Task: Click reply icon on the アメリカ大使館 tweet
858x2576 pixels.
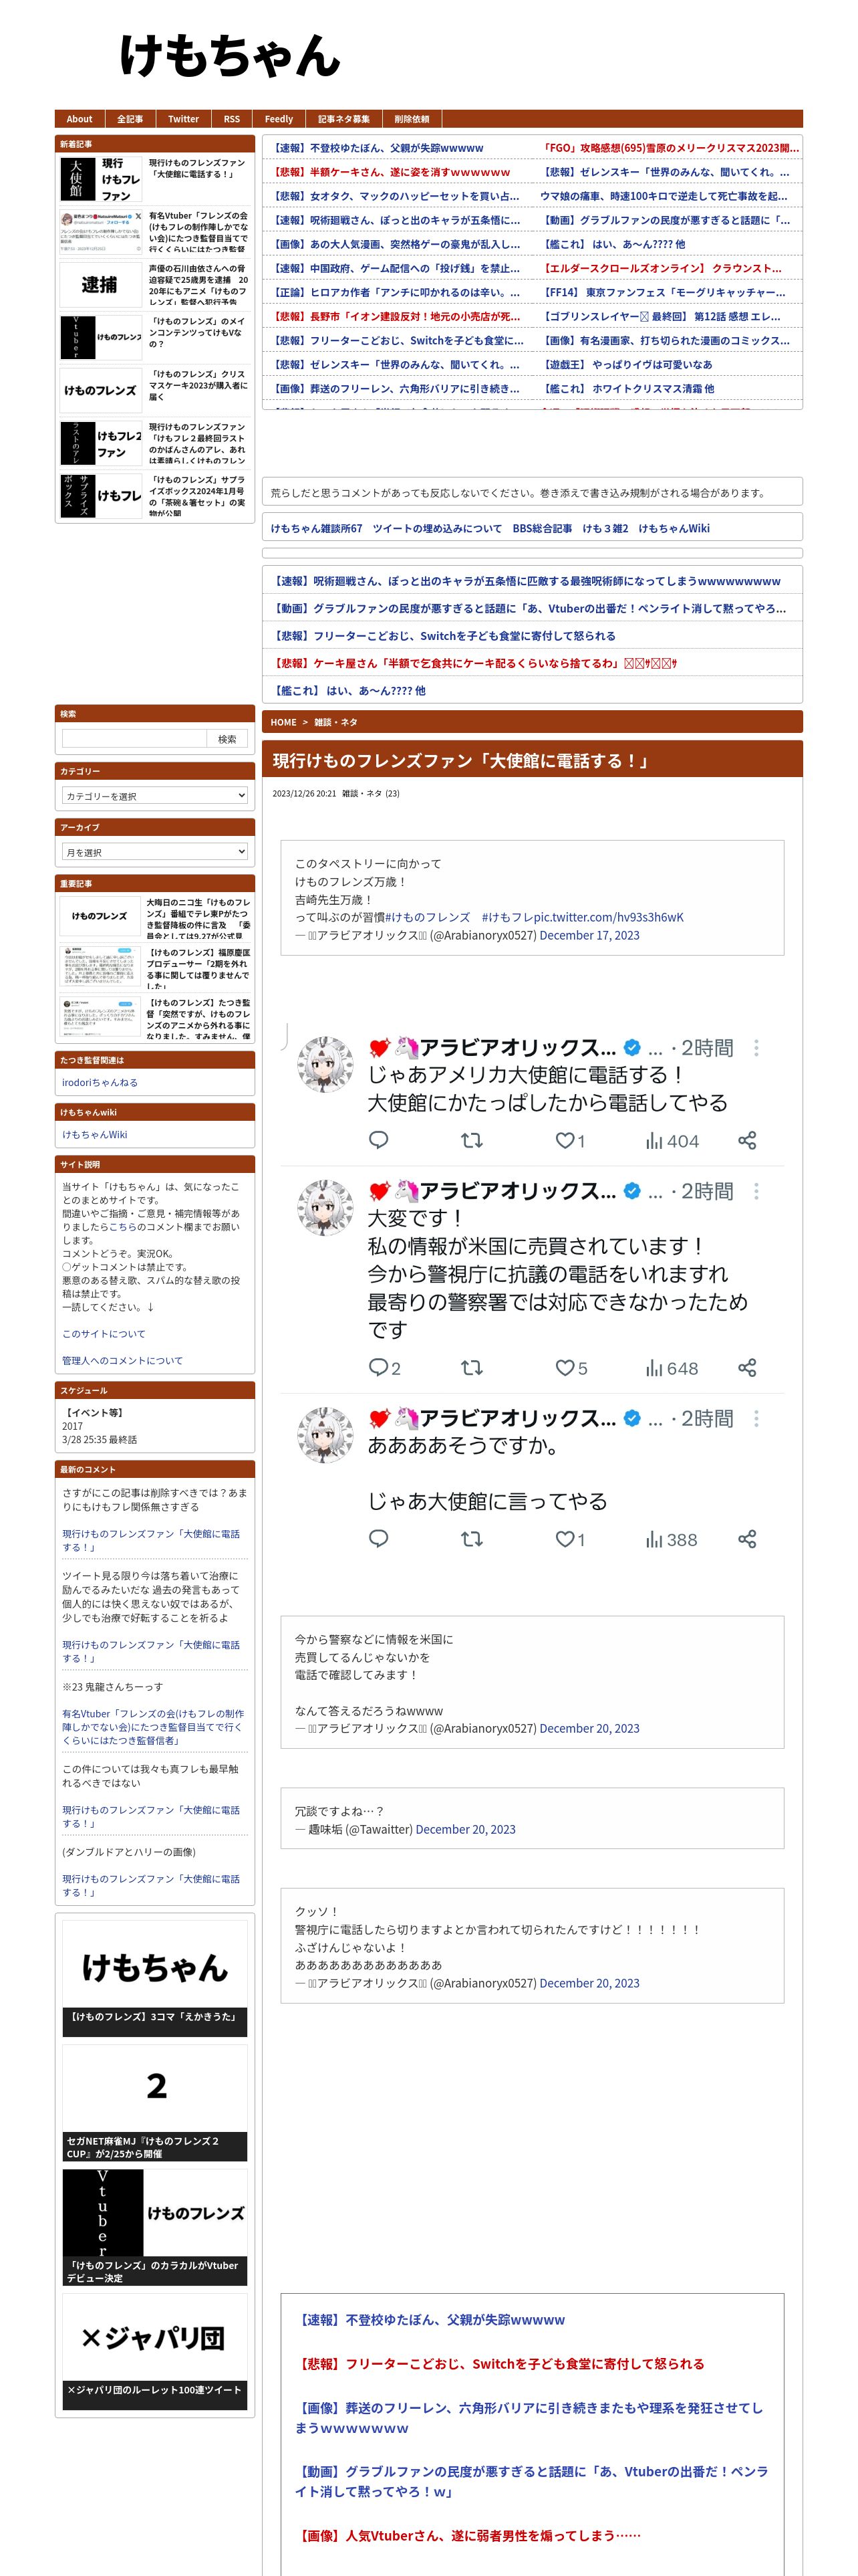Action: pyautogui.click(x=379, y=1140)
